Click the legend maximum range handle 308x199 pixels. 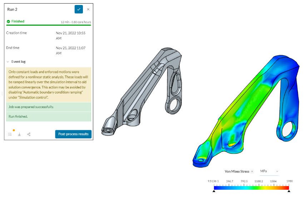click(x=289, y=191)
